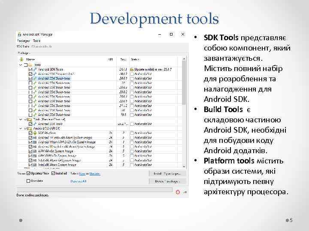This screenshot has width=309, height=231.
Task: Click the Android SDK Manager title bar icon
Action: pyautogui.click(x=19, y=35)
